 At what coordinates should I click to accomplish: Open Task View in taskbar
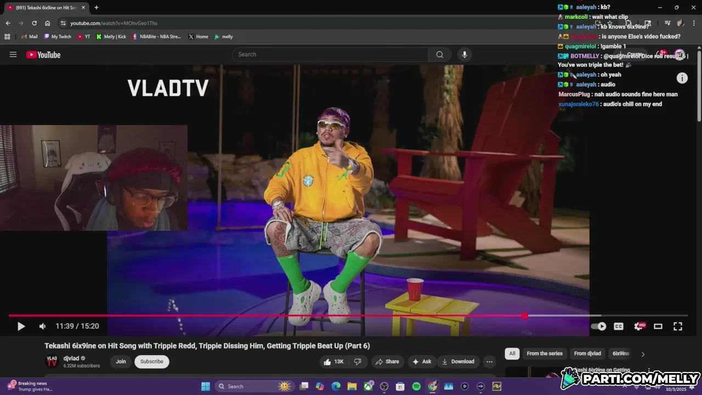coord(304,386)
